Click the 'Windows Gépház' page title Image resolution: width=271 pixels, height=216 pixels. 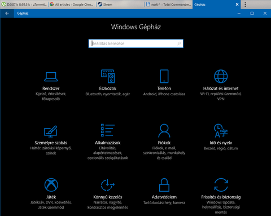(135, 27)
